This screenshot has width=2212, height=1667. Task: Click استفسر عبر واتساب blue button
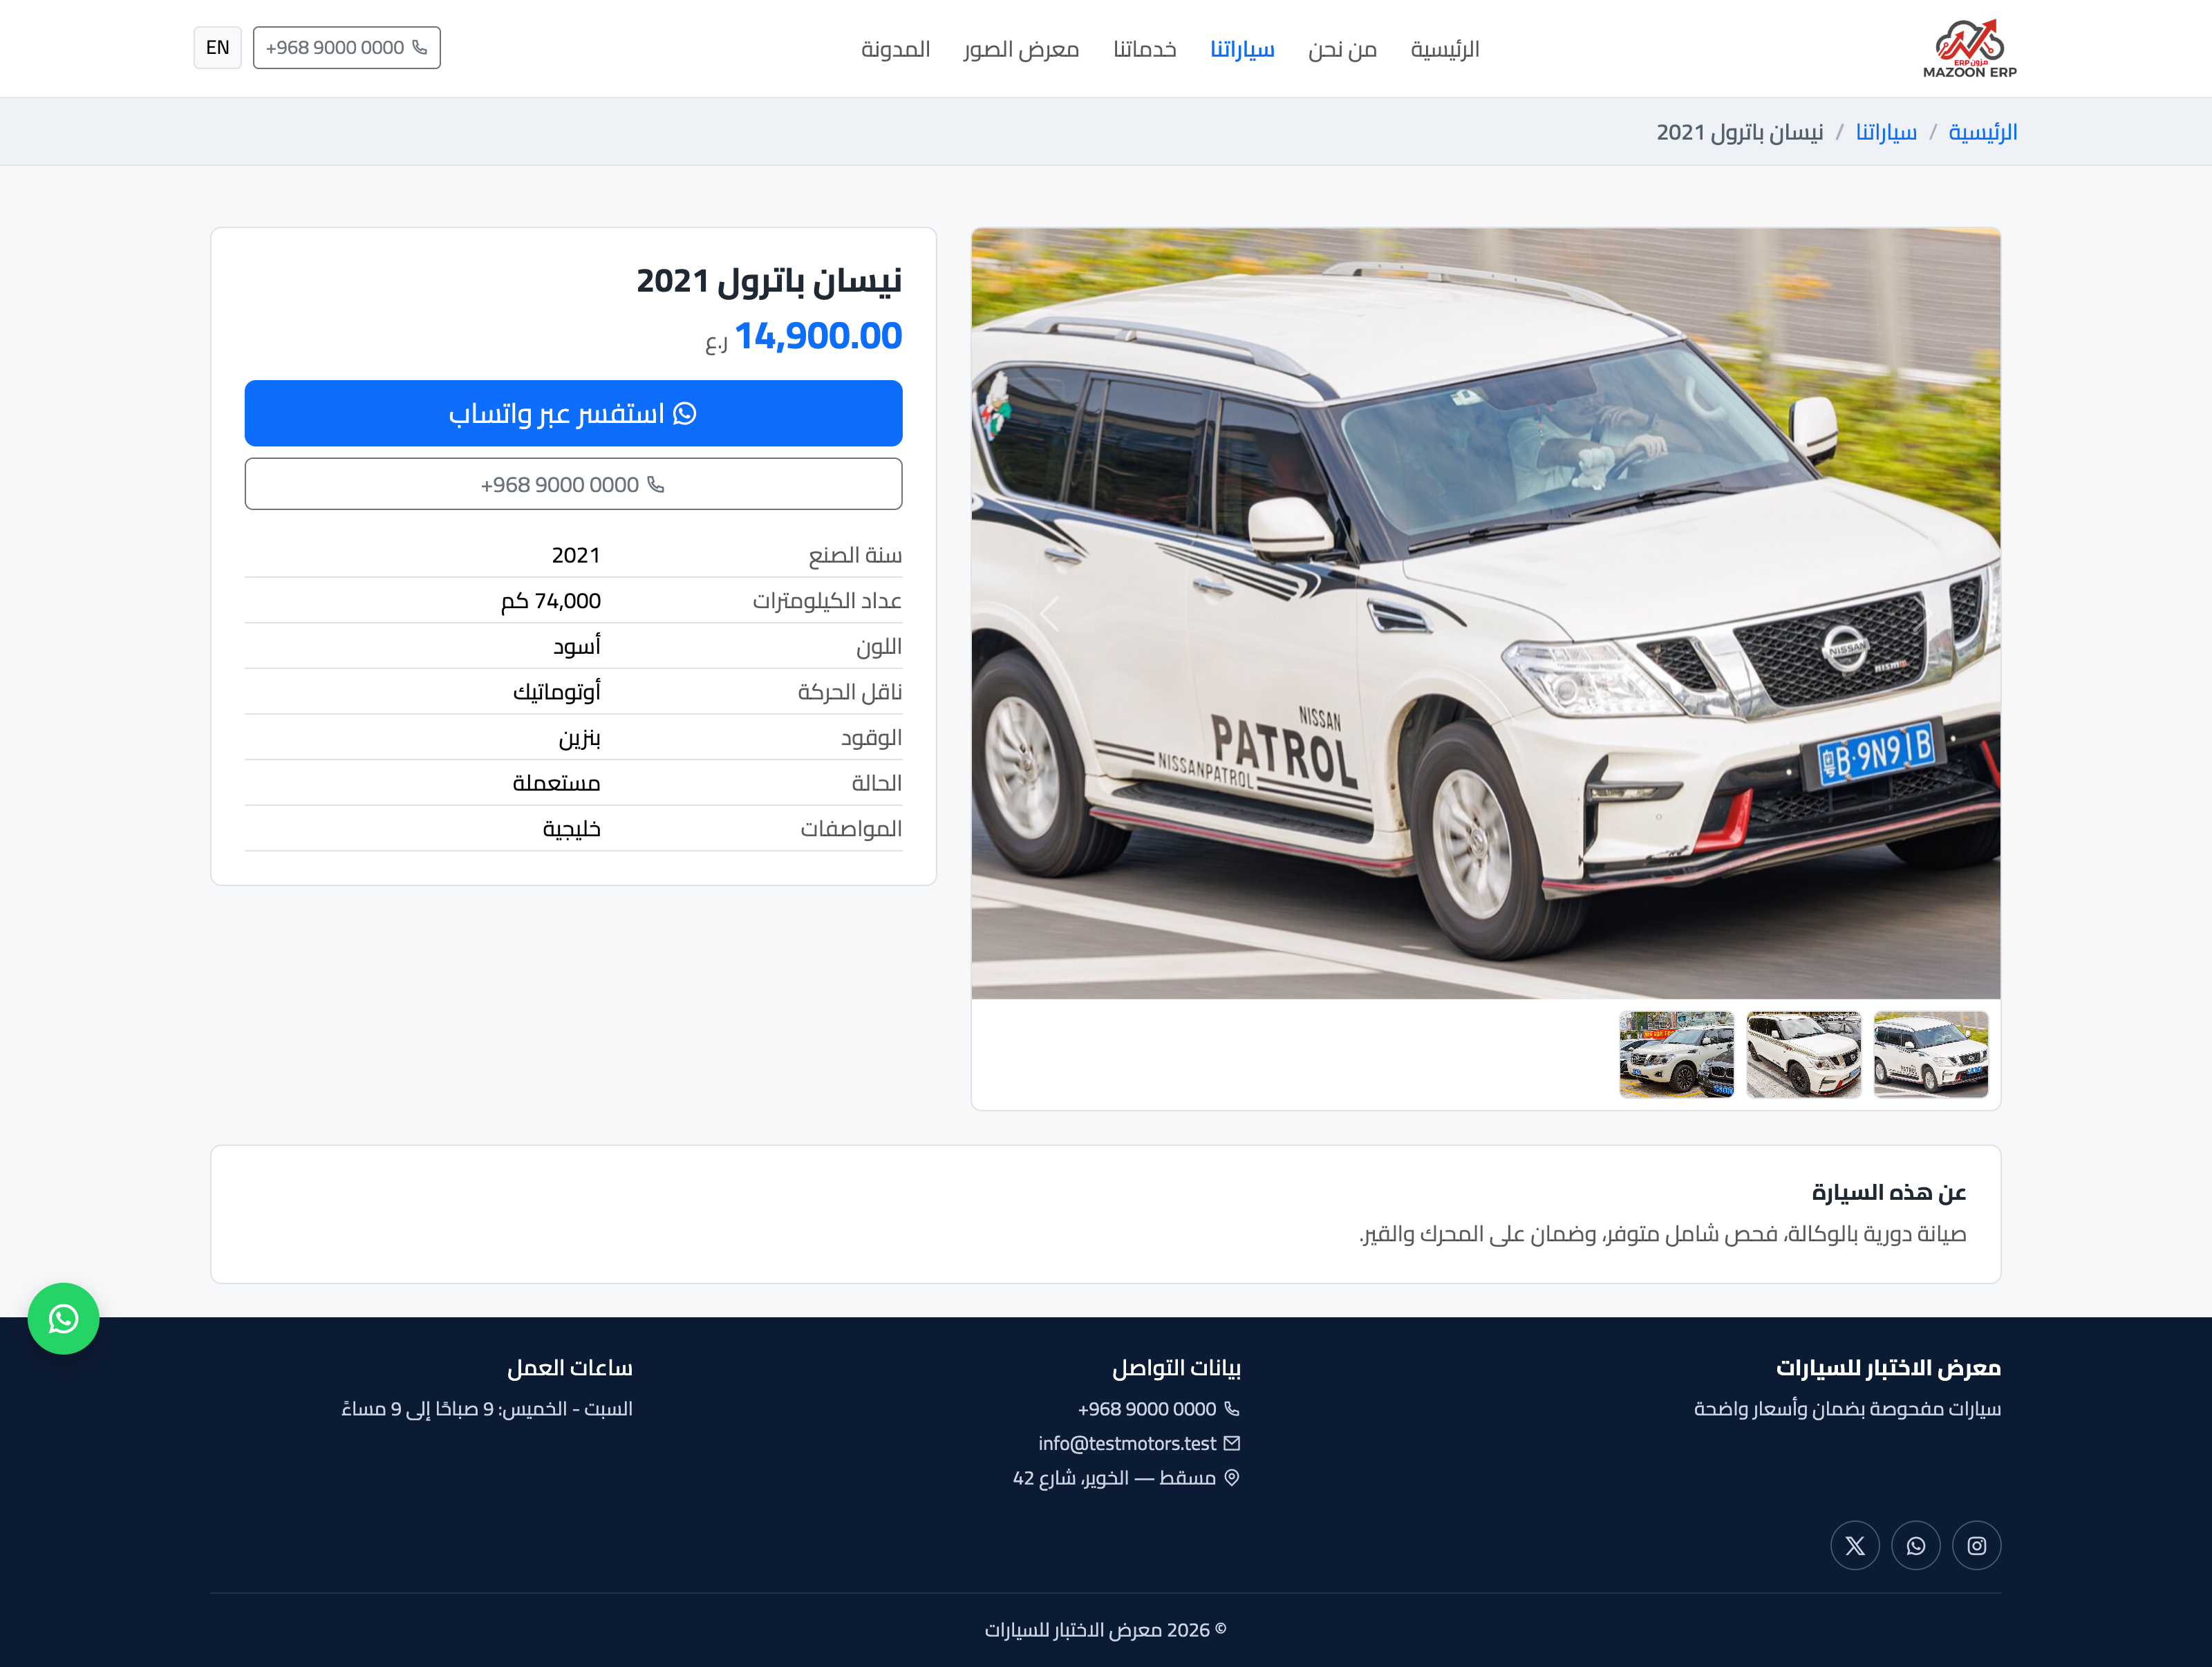(573, 413)
